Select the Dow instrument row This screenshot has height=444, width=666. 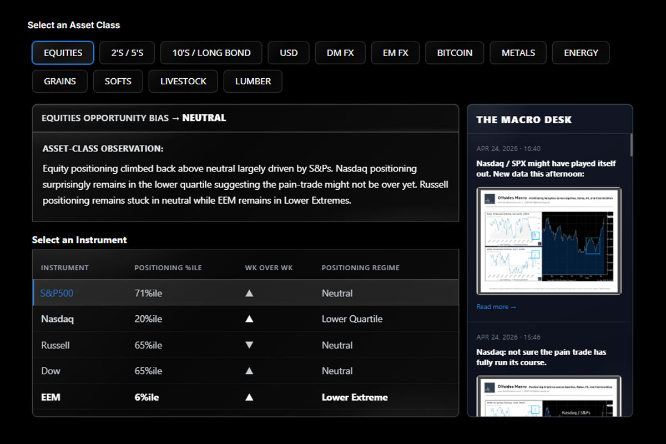(x=246, y=371)
